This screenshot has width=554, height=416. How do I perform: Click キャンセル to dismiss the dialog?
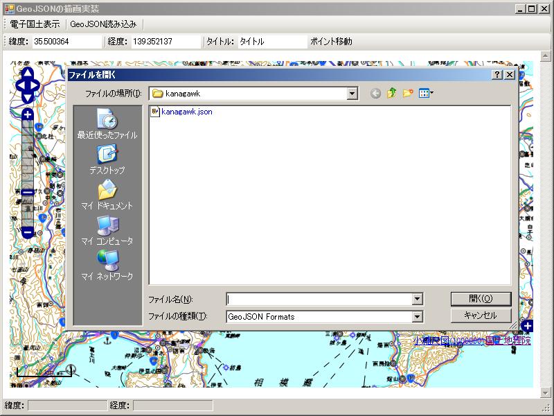point(481,315)
